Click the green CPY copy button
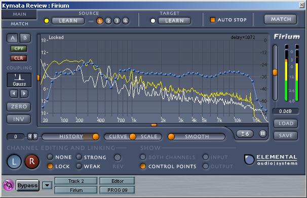307x198 pixels. pyautogui.click(x=19, y=49)
